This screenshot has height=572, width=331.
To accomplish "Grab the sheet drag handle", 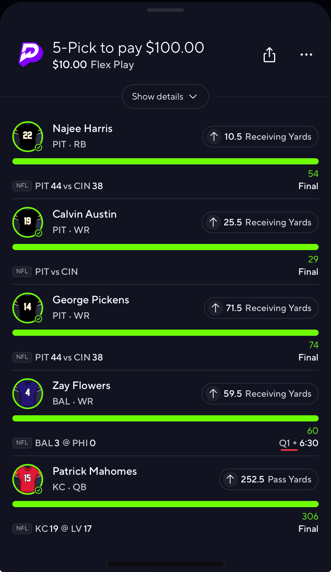I will (165, 10).
